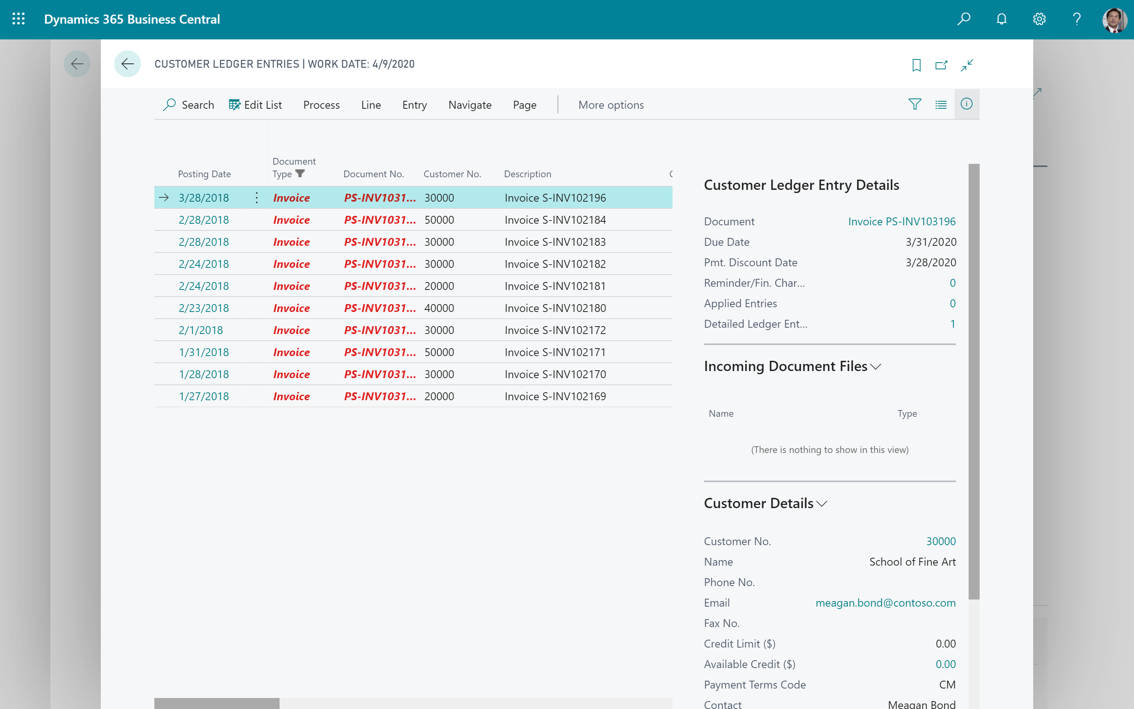Open Dynamics 365 settings gear
This screenshot has width=1134, height=709.
tap(1039, 19)
